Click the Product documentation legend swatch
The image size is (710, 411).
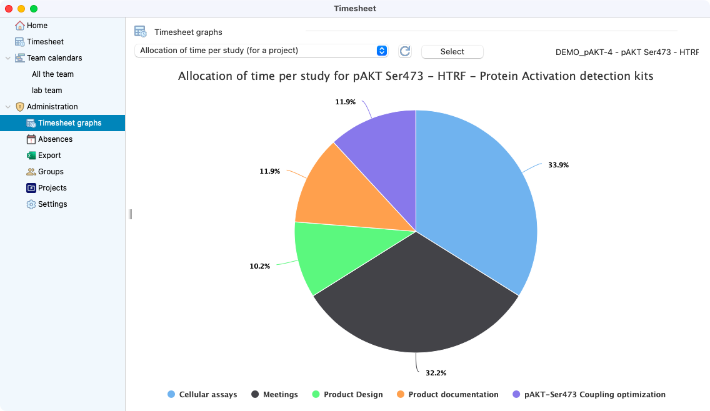(400, 394)
